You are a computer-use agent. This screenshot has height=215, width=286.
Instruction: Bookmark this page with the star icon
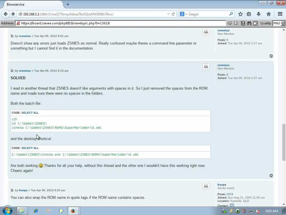240,14
